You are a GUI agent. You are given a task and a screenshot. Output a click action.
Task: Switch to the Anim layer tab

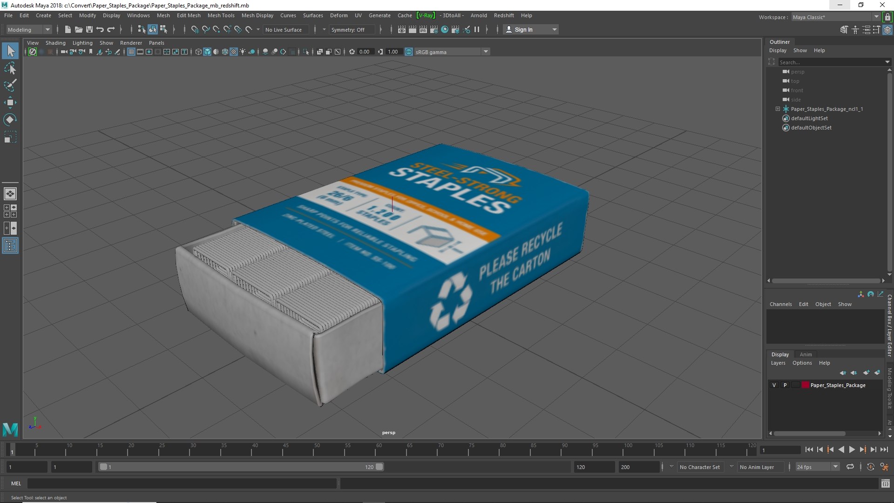[x=806, y=354]
